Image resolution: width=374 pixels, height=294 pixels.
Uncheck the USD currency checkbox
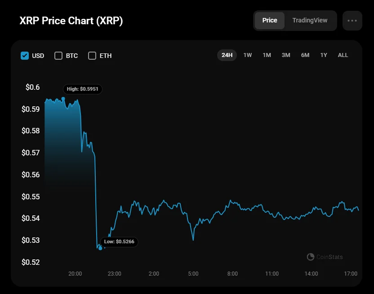pyautogui.click(x=25, y=56)
